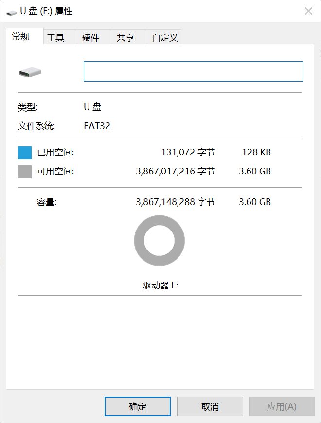The height and width of the screenshot is (423, 321).
Task: Click the gray 可用空间 color swatch
Action: tap(25, 172)
